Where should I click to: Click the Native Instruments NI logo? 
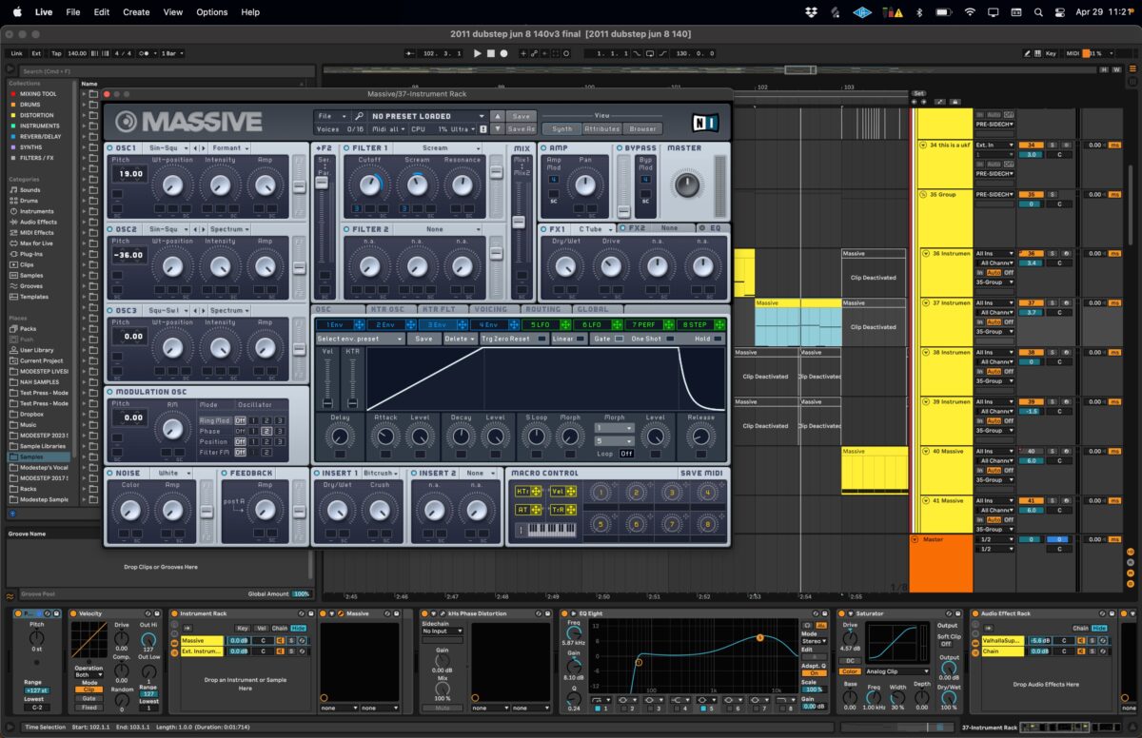(x=706, y=122)
